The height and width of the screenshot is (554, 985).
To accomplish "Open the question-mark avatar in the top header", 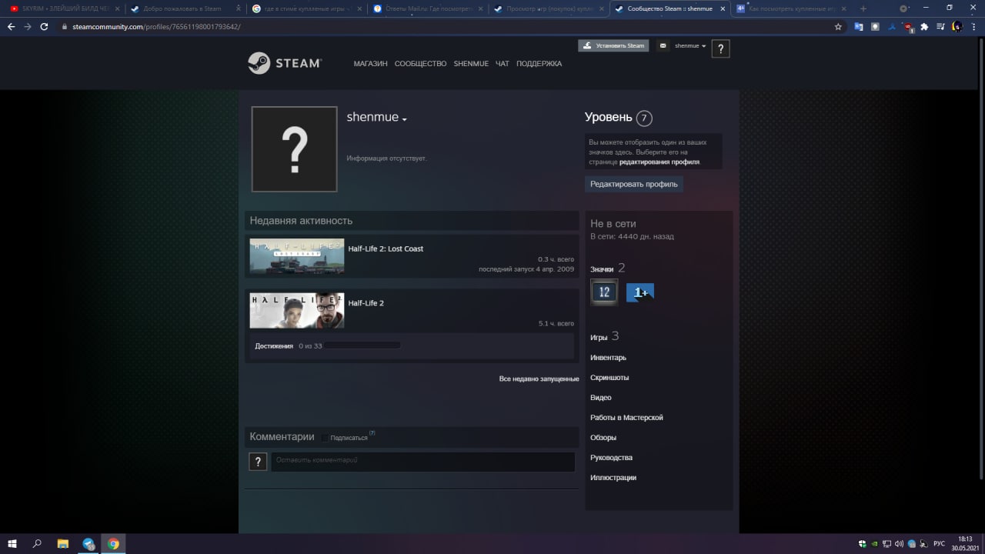I will point(720,49).
